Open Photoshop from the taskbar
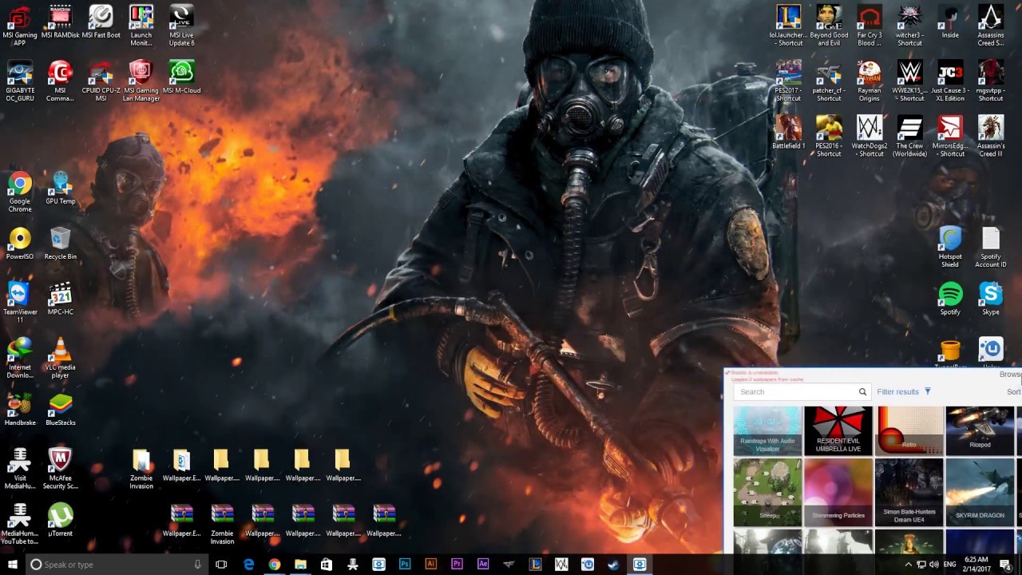 (405, 565)
